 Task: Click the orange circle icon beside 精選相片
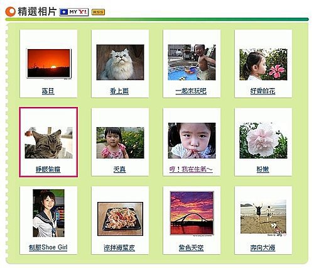[x=10, y=12]
